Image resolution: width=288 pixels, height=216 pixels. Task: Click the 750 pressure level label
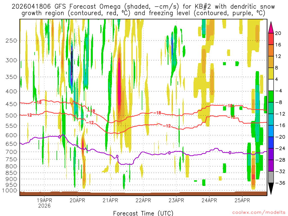11,159
